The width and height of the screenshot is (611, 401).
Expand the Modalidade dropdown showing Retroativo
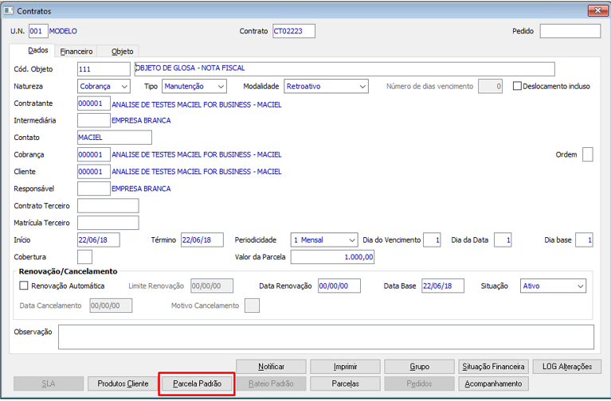(x=326, y=87)
